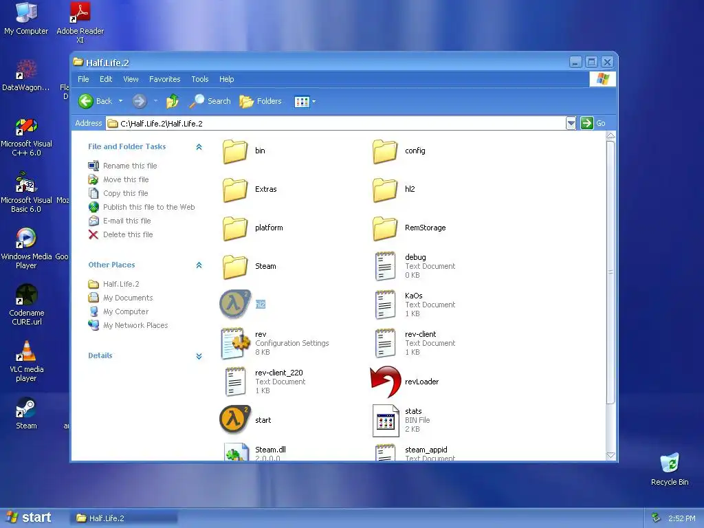Go to My Network Places
This screenshot has width=704, height=528.
click(x=135, y=325)
